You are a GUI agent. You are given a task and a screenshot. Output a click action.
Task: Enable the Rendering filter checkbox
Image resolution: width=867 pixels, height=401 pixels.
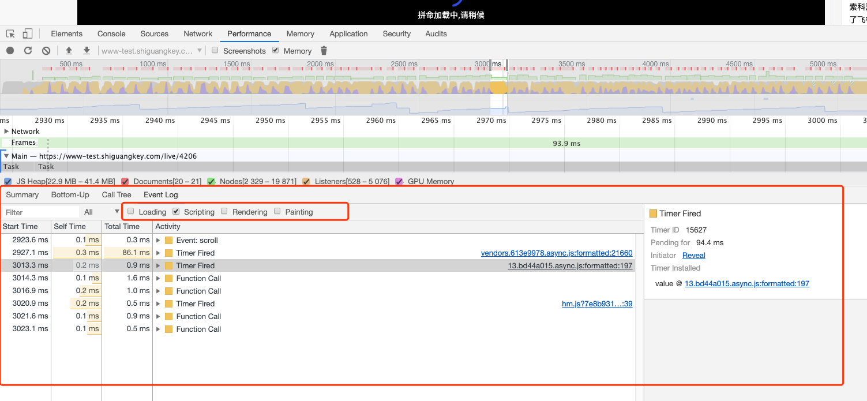point(224,211)
